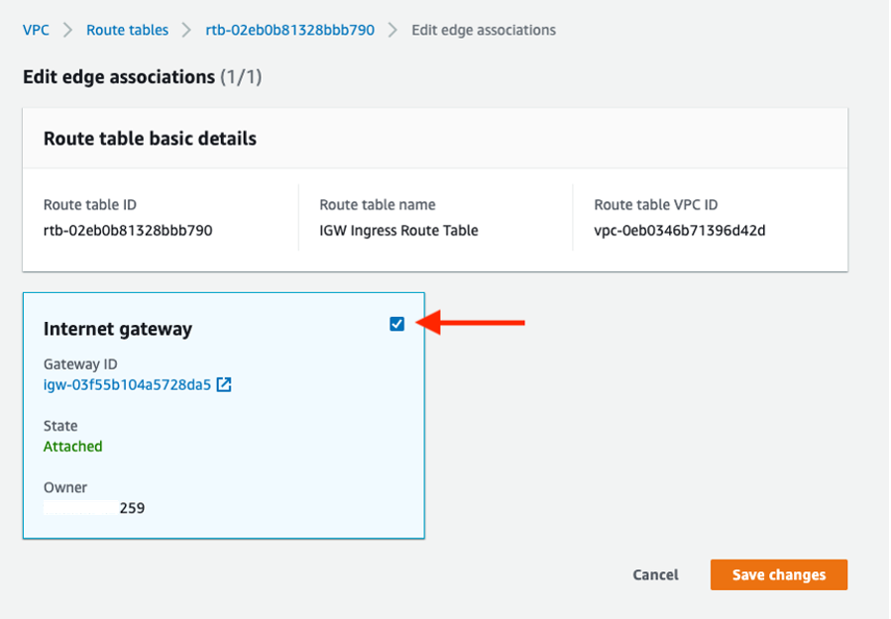Click the Attached state text

pos(72,447)
